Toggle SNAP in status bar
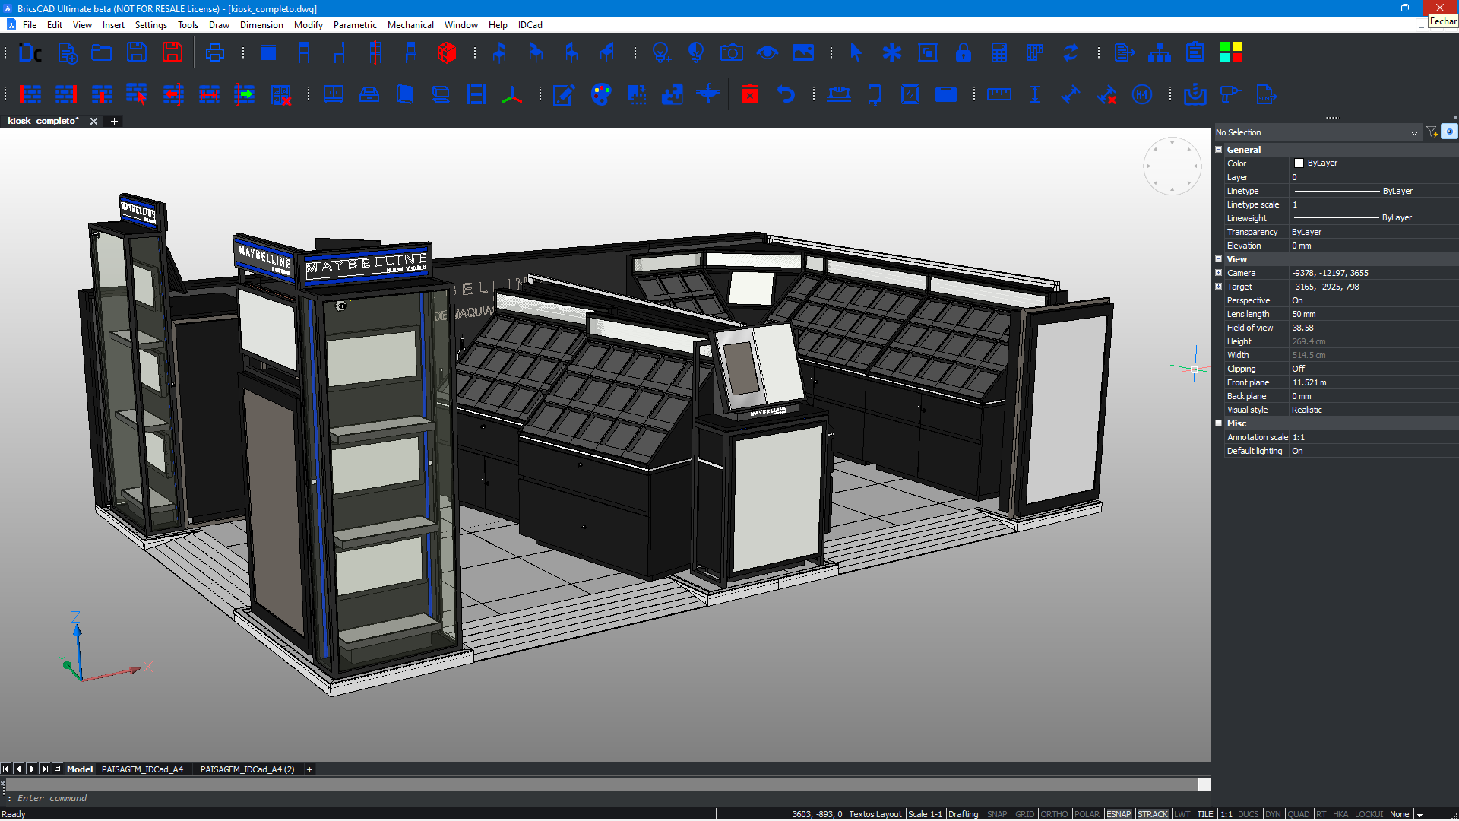The image size is (1459, 821). (996, 814)
